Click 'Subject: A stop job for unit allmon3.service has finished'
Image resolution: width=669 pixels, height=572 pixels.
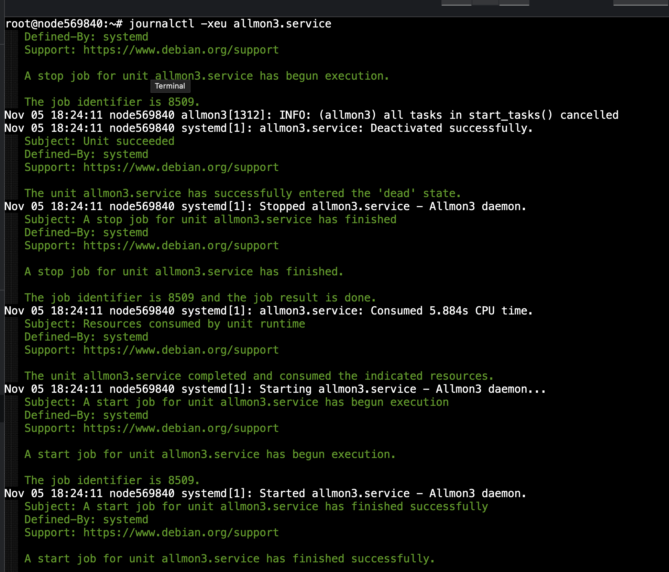(x=210, y=219)
